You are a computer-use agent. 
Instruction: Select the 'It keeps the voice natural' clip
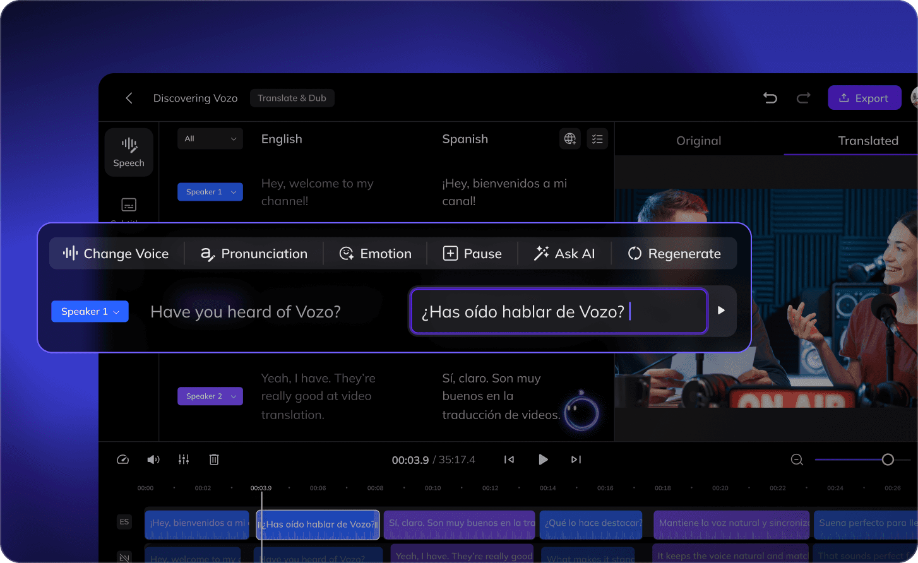[x=730, y=554]
